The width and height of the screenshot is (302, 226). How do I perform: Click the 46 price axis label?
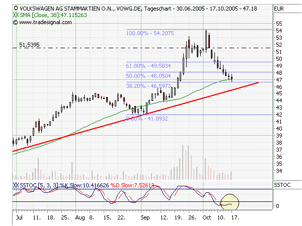click(x=279, y=87)
